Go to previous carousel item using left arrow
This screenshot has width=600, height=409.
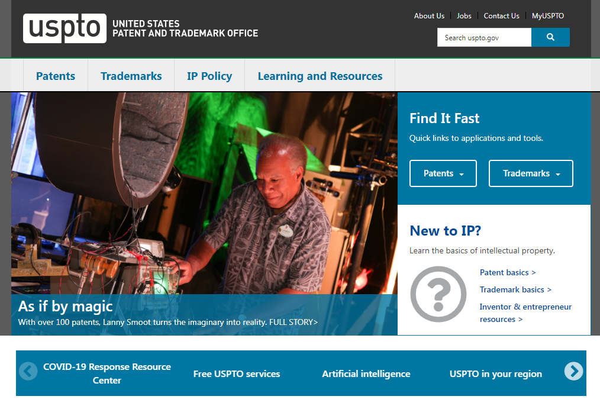pos(28,371)
